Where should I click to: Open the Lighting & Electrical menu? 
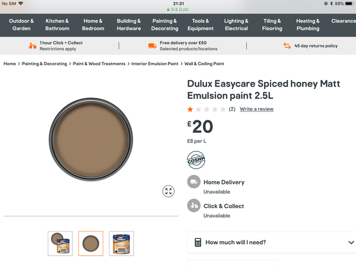coord(236,25)
